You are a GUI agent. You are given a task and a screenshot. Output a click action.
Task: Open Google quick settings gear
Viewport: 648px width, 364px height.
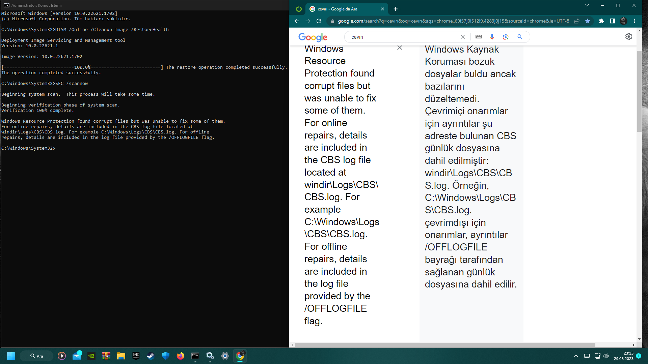pyautogui.click(x=628, y=37)
